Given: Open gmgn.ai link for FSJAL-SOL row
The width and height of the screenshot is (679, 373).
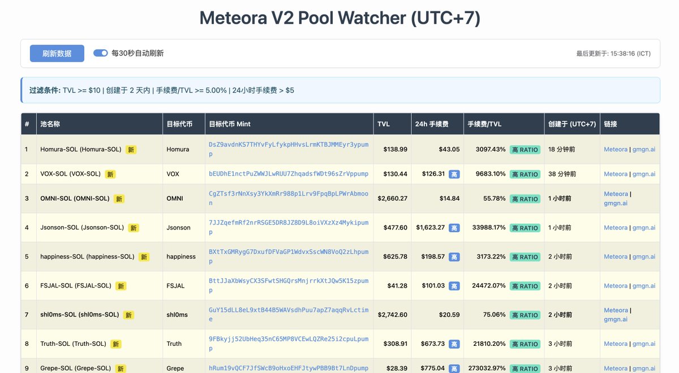Looking at the screenshot, I should tap(644, 286).
